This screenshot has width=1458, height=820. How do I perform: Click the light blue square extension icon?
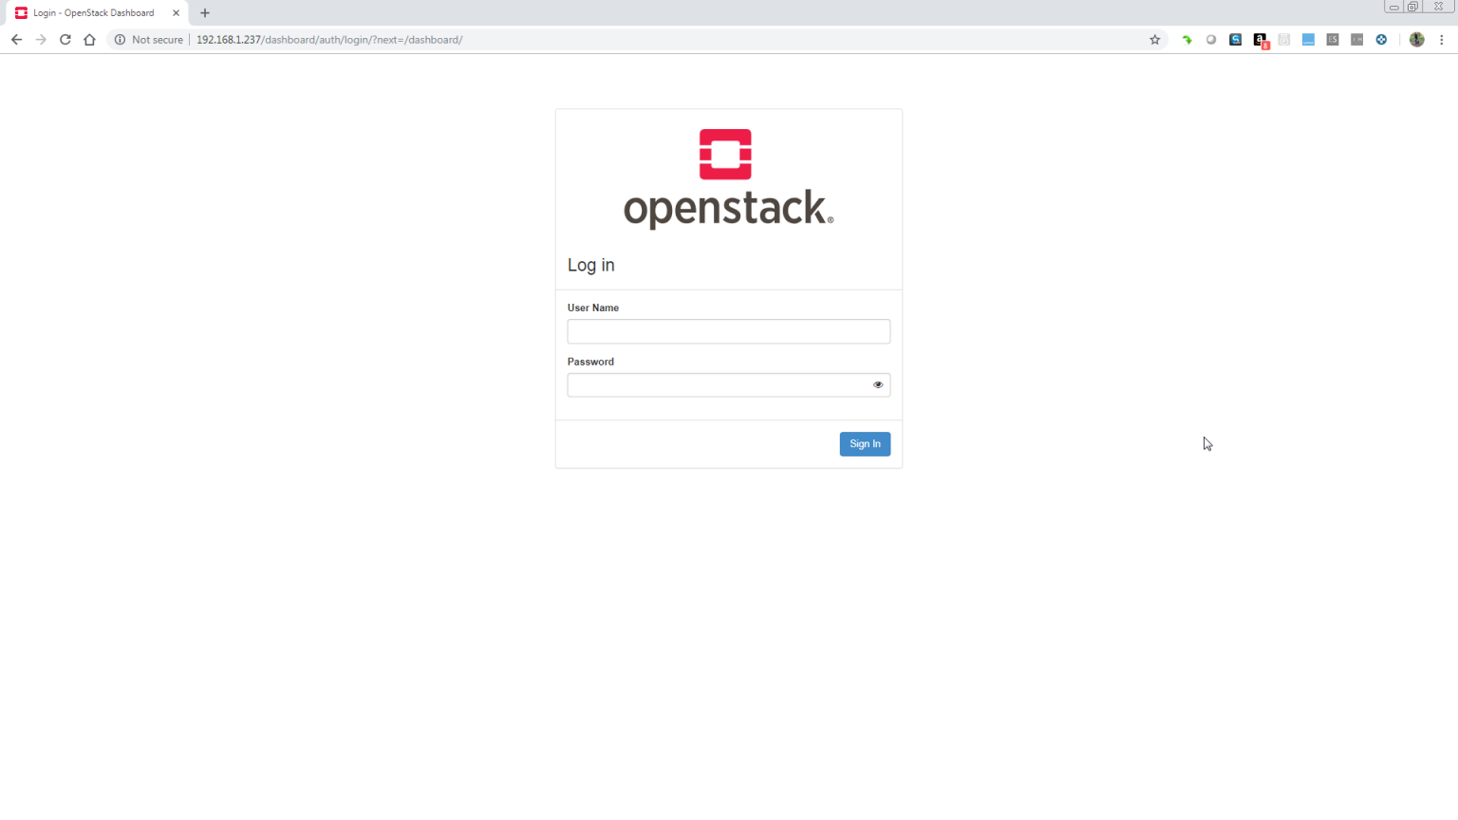1309,40
